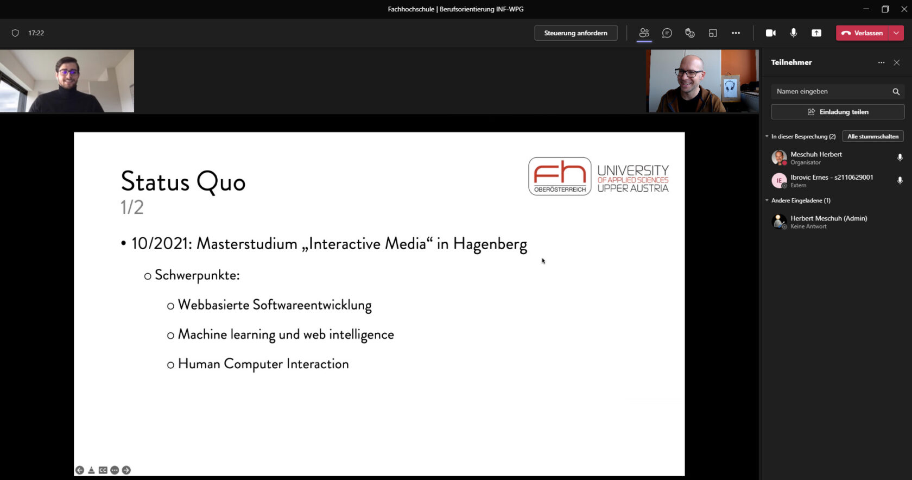Open the meeting chat panel
Viewport: 912px width, 480px height.
667,33
